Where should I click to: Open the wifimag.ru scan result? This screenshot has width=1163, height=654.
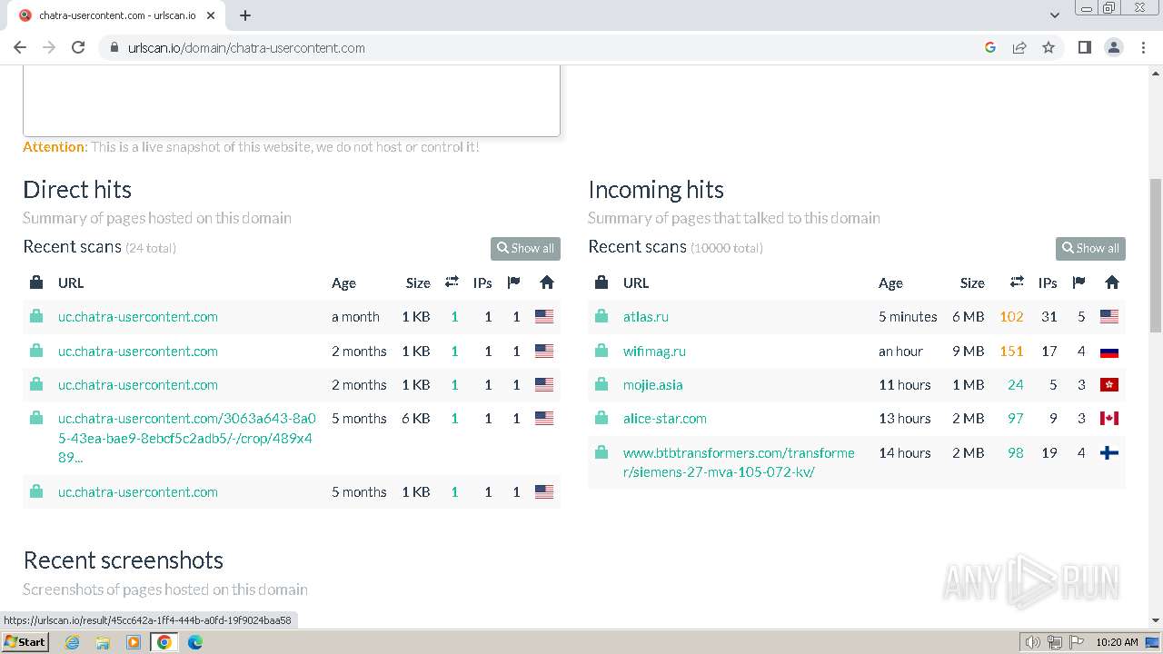(x=654, y=352)
